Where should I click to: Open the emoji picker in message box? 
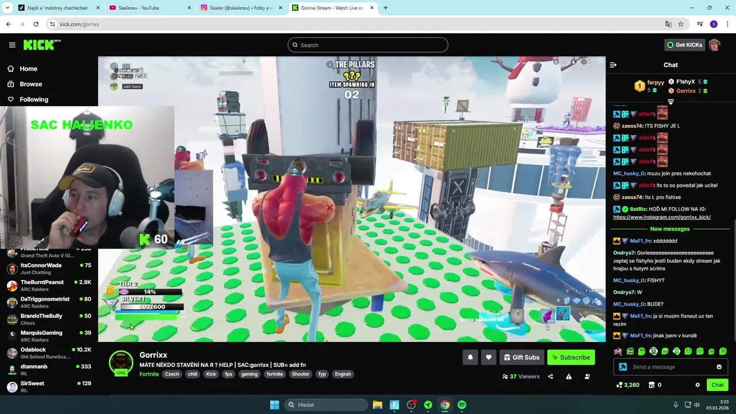click(719, 367)
